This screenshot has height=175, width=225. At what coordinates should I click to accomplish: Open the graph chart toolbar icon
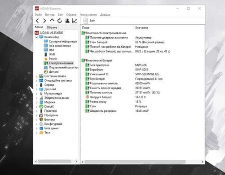click(x=75, y=21)
